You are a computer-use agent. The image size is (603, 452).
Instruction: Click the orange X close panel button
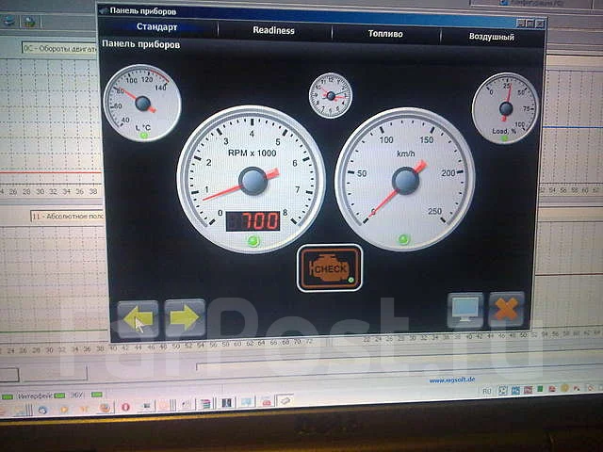tap(507, 310)
